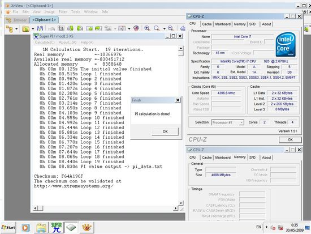
Task: Click OK in the Finish dialog
Action: pyautogui.click(x=165, y=131)
